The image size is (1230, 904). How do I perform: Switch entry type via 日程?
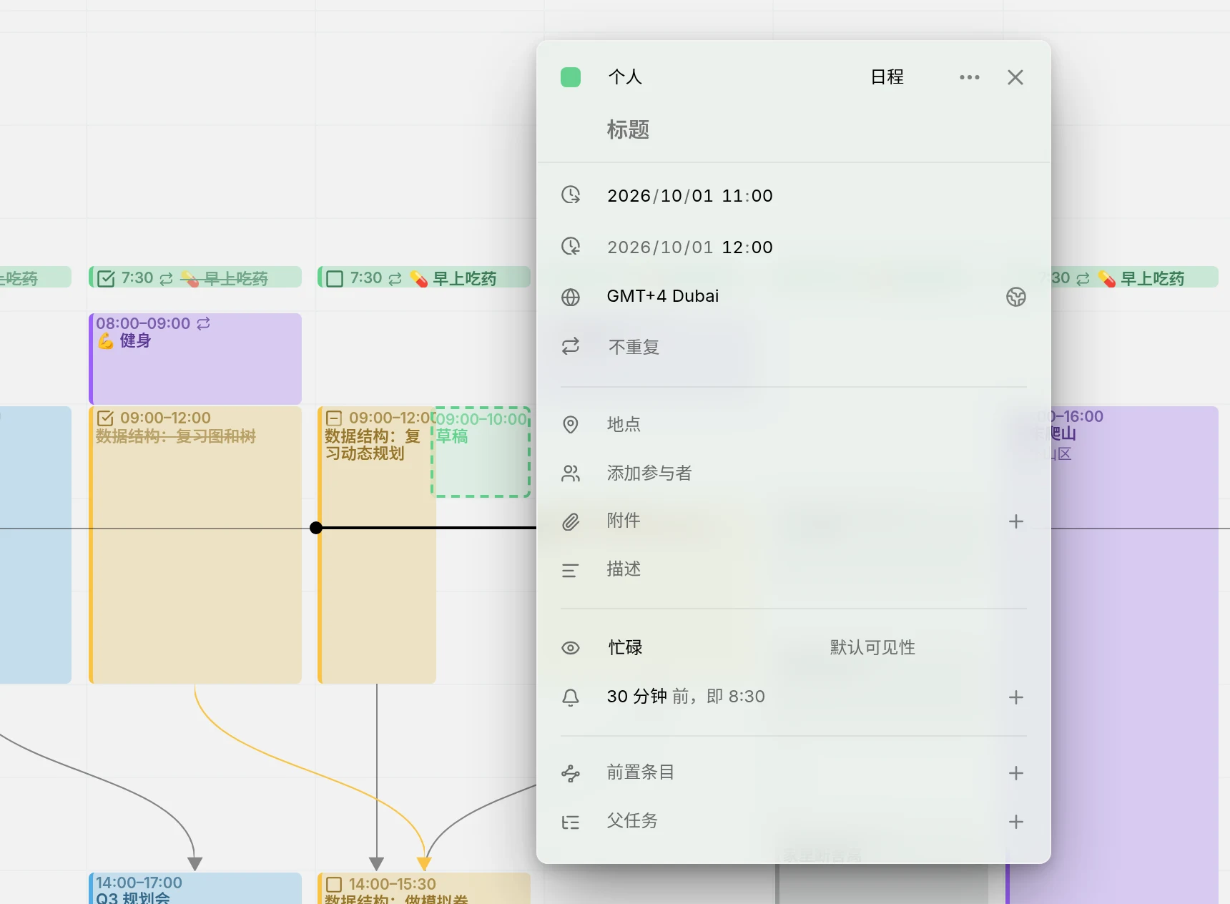887,77
